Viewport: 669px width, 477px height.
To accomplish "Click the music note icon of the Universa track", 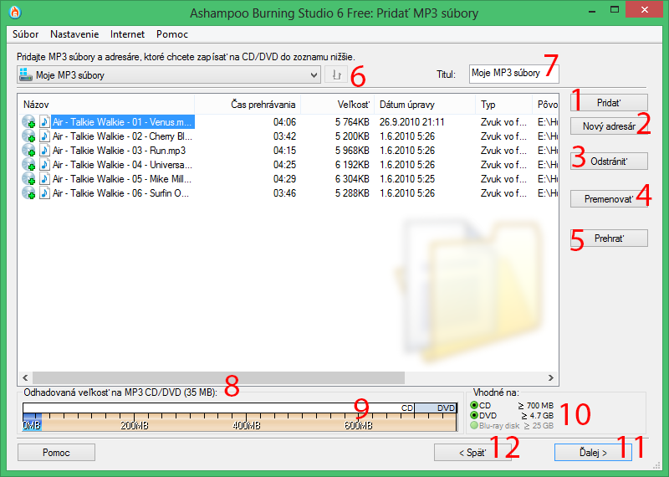I will click(x=44, y=164).
